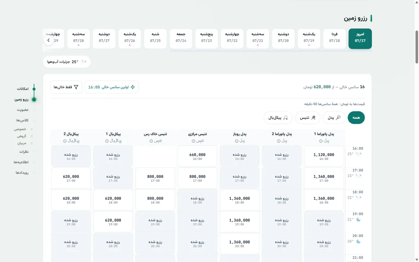Screen dimensions: 419x262
Task: Open کلاس‌ها in the side navigation
Action: click(22, 120)
